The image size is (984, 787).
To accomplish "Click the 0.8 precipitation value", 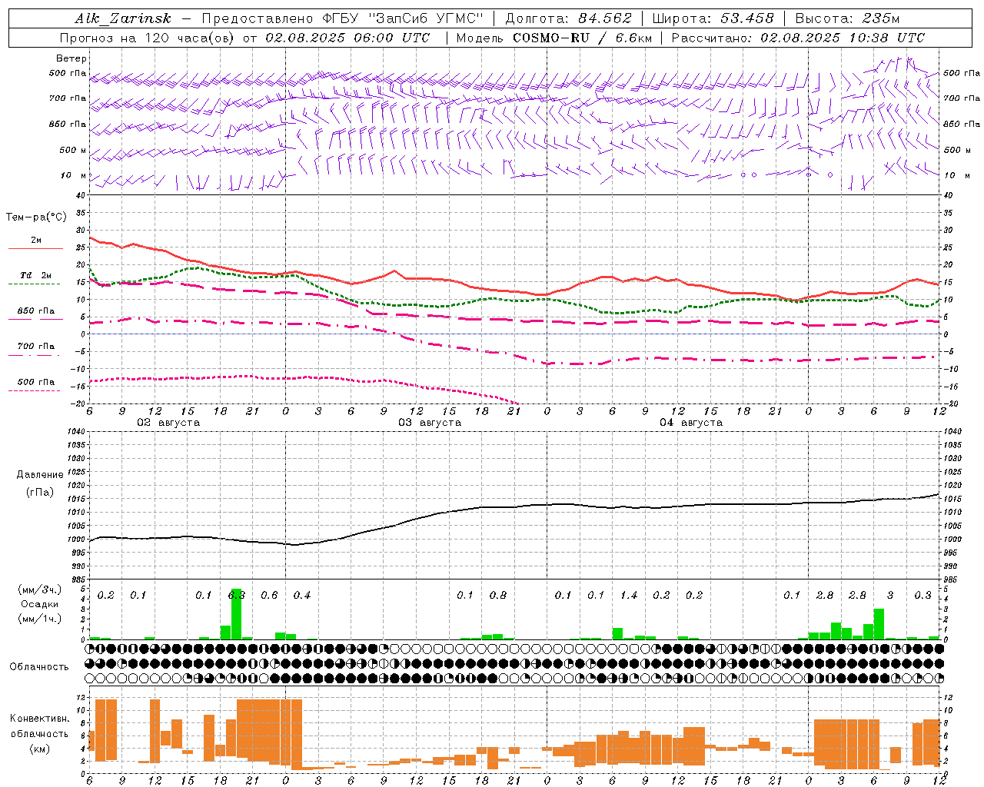I will (498, 595).
